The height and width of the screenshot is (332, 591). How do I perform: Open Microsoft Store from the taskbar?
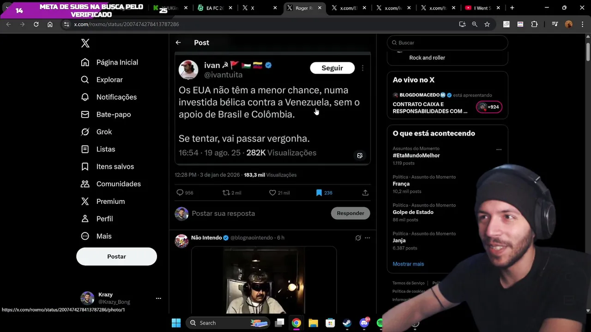pos(330,323)
